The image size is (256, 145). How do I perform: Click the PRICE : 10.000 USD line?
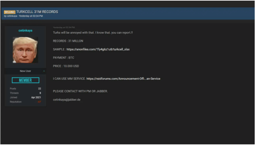(x=66, y=66)
